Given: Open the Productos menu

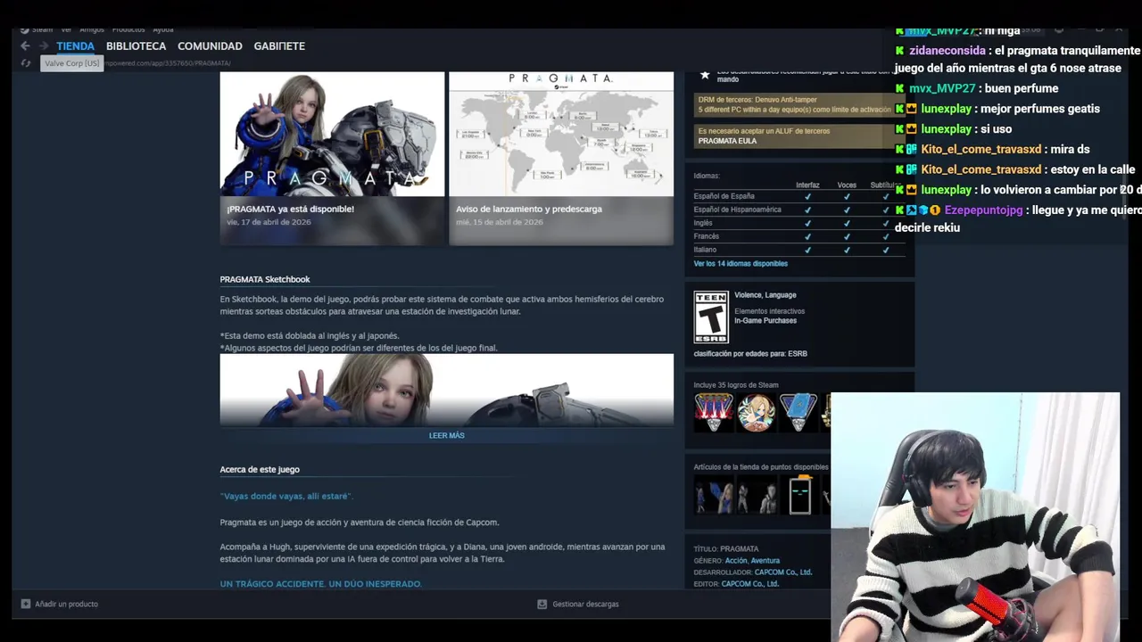Looking at the screenshot, I should click(x=128, y=29).
